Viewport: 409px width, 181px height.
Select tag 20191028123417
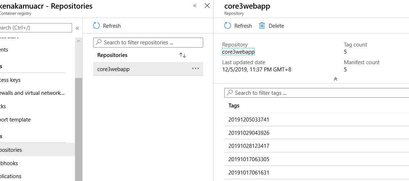[x=249, y=146]
